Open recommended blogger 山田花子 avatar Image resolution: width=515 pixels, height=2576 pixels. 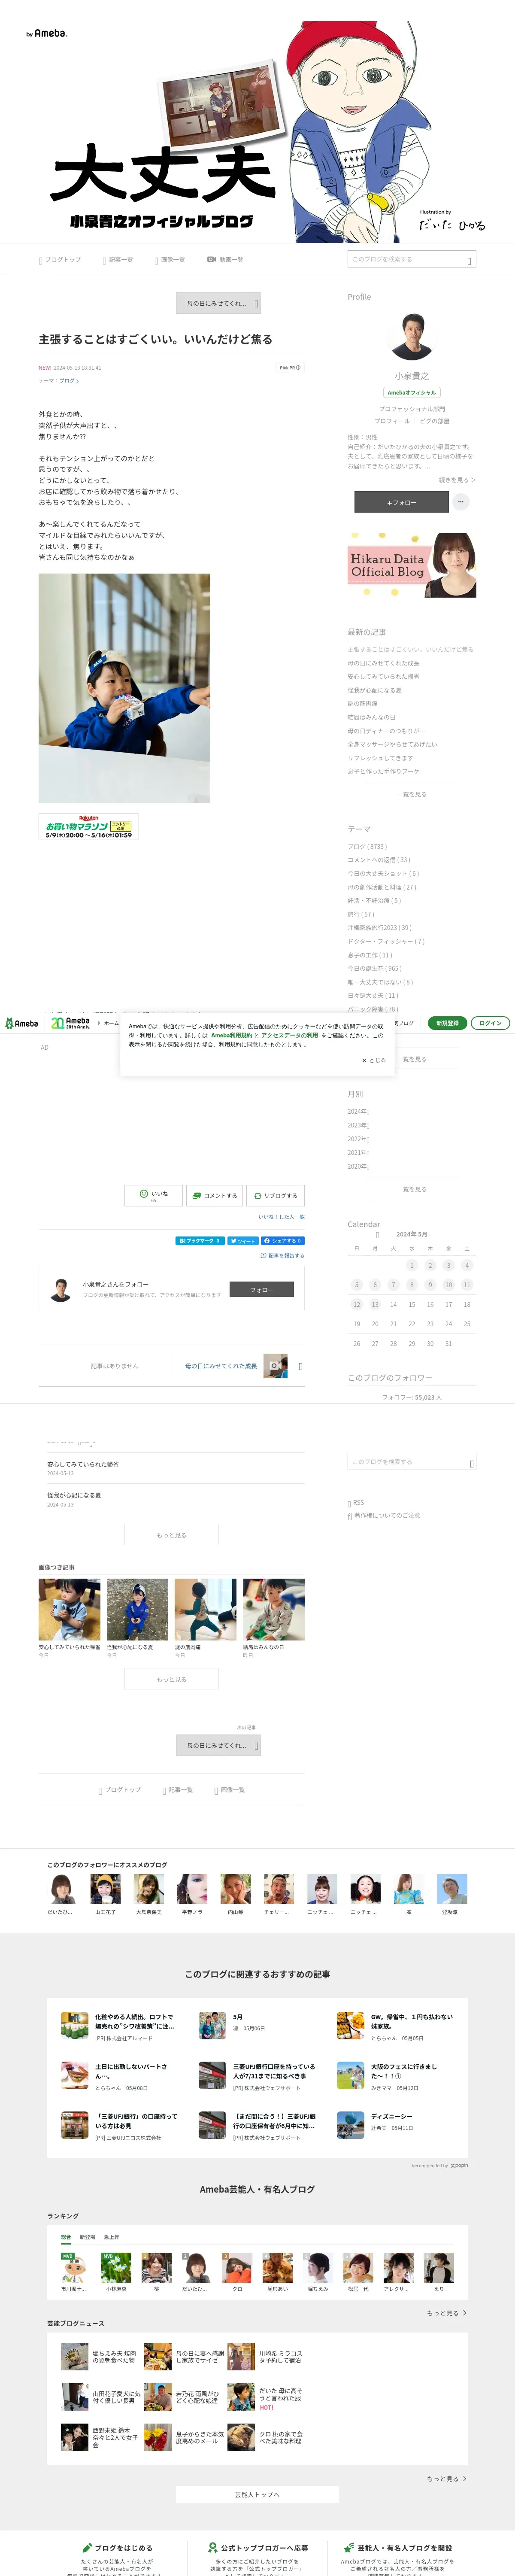click(106, 1888)
